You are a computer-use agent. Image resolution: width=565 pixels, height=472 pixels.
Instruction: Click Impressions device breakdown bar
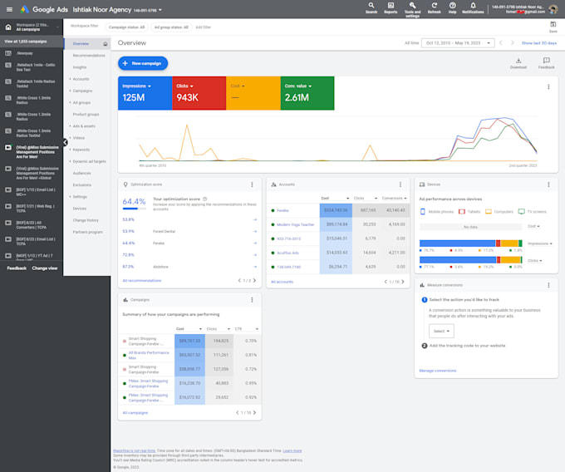pos(470,243)
